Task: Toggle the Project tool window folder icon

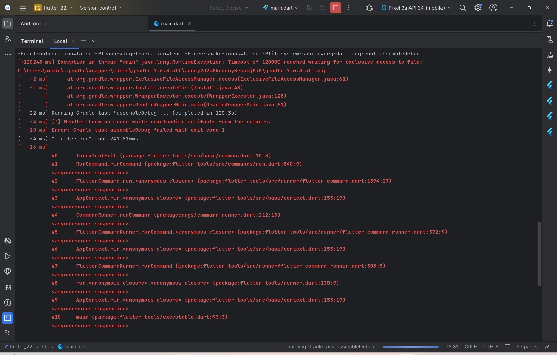Action: 7,23
